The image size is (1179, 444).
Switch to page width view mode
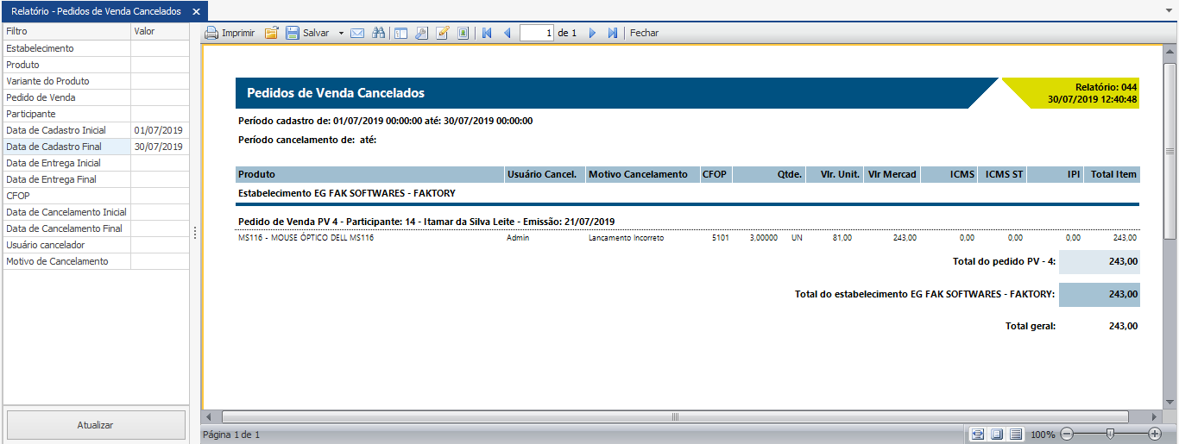977,434
